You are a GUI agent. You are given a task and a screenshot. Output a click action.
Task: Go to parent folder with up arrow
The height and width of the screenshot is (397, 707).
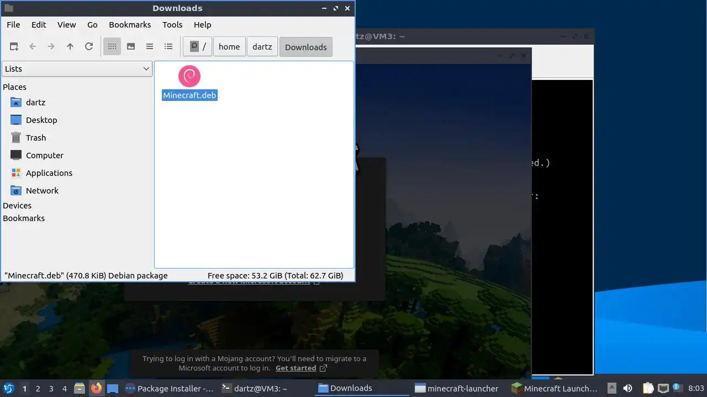pos(70,47)
